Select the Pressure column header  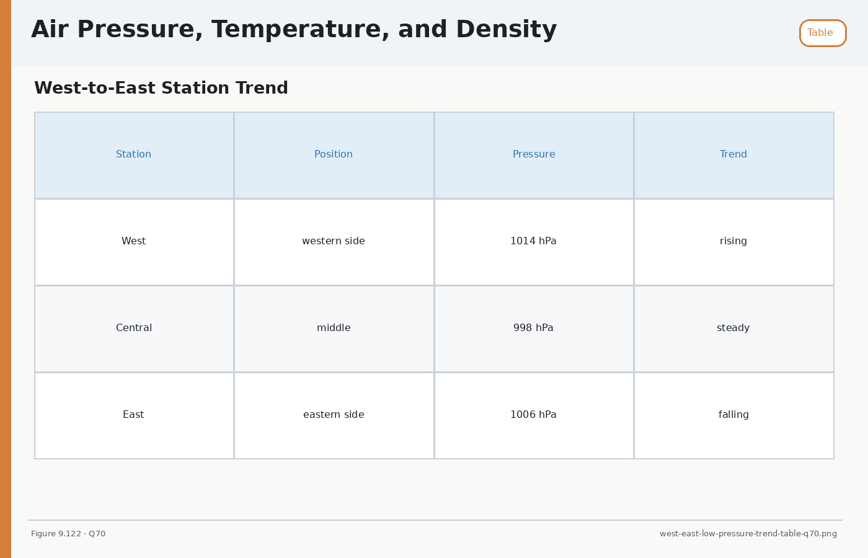(534, 155)
